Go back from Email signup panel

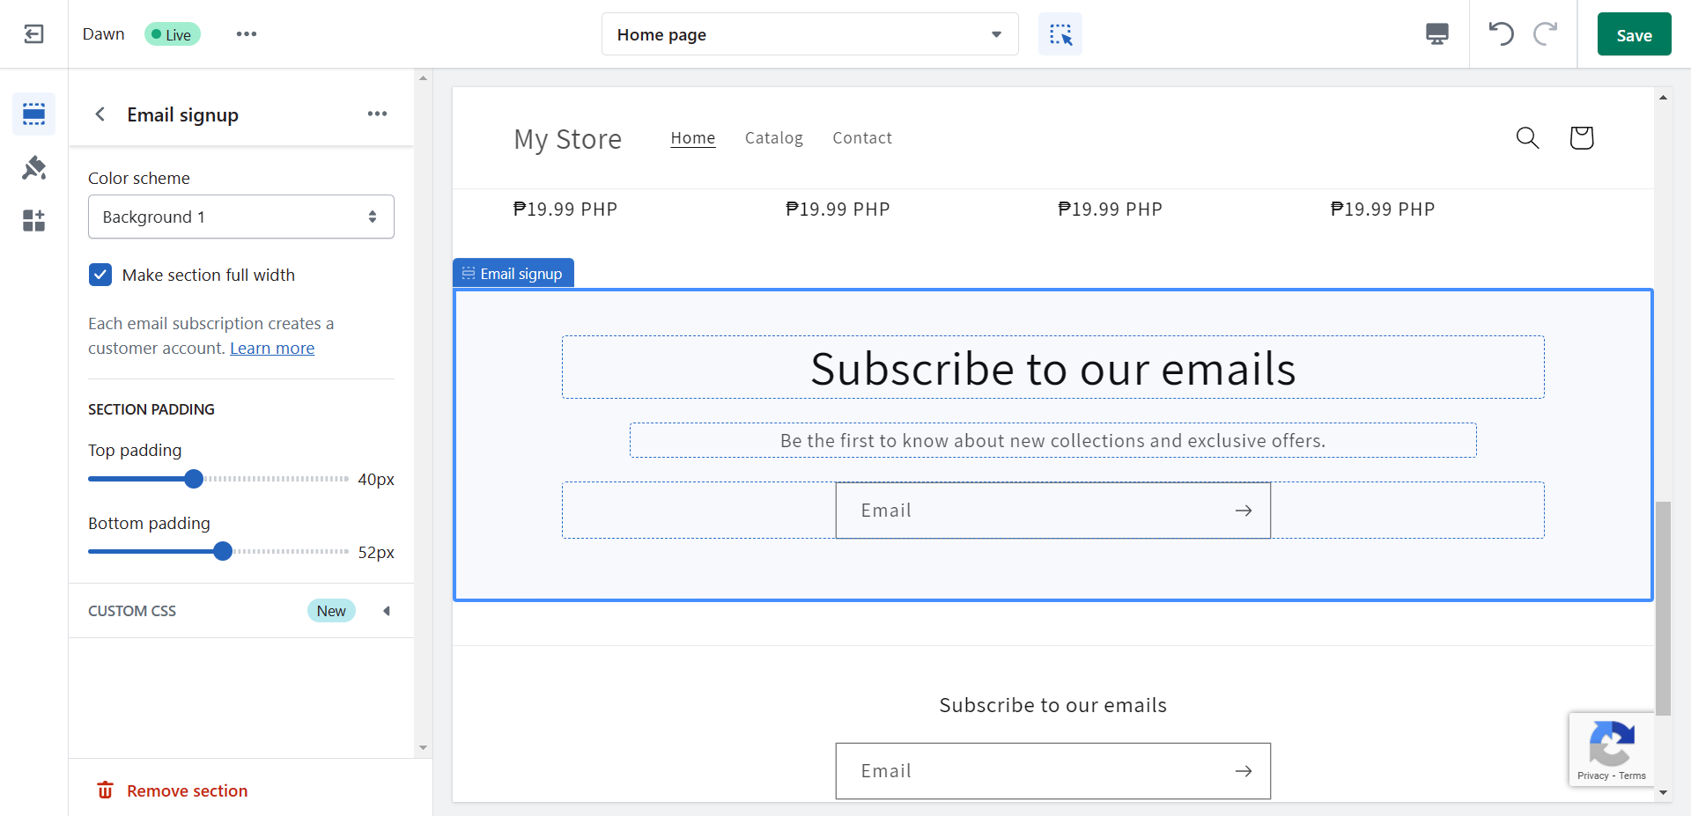(100, 114)
